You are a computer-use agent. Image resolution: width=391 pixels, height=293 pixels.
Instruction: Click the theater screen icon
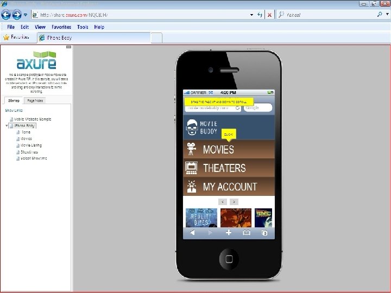(x=192, y=168)
